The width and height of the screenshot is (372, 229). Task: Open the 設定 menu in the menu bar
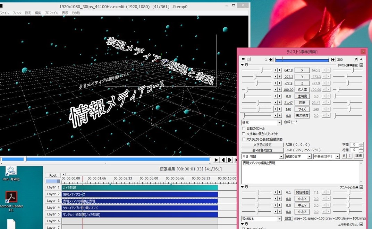coord(28,13)
